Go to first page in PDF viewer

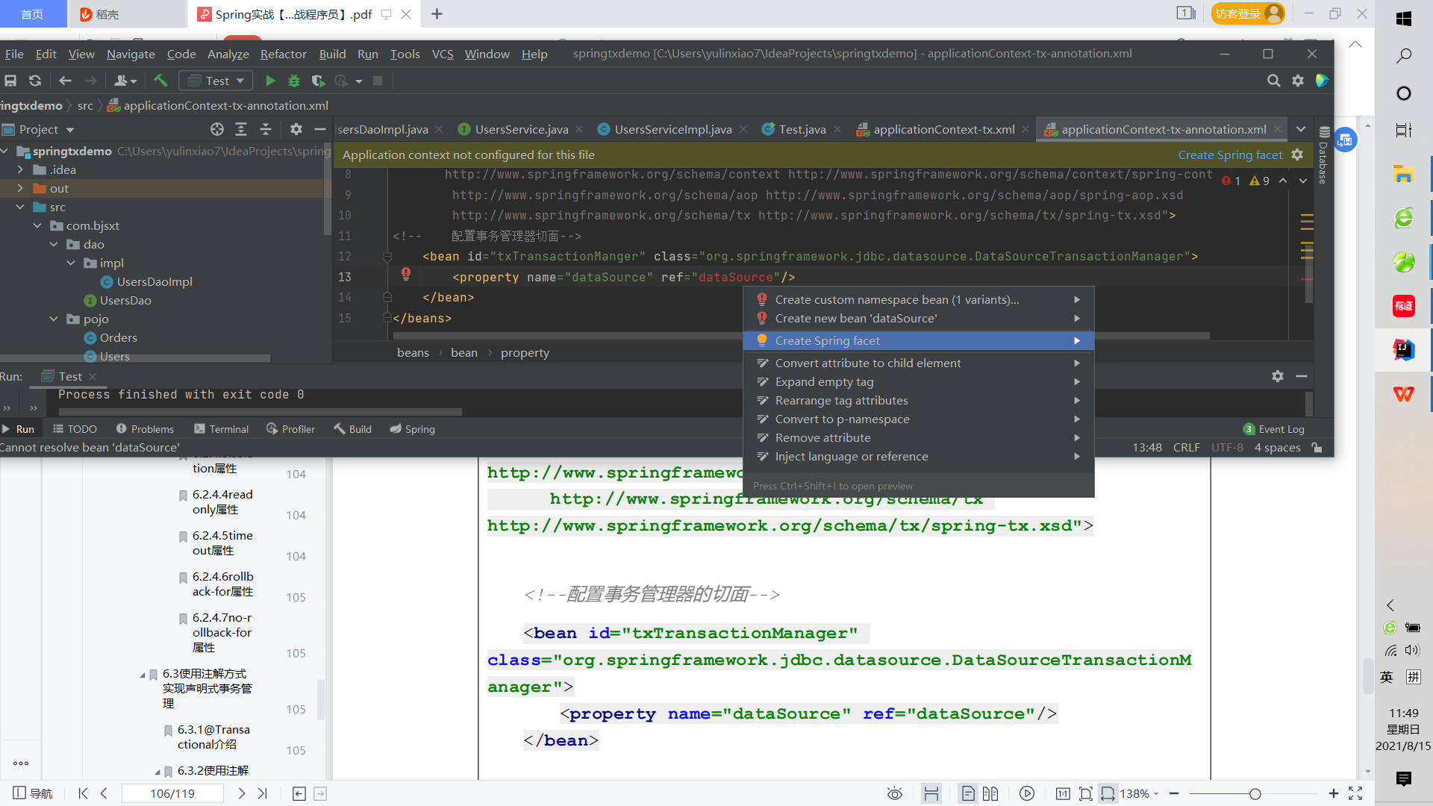pos(83,793)
